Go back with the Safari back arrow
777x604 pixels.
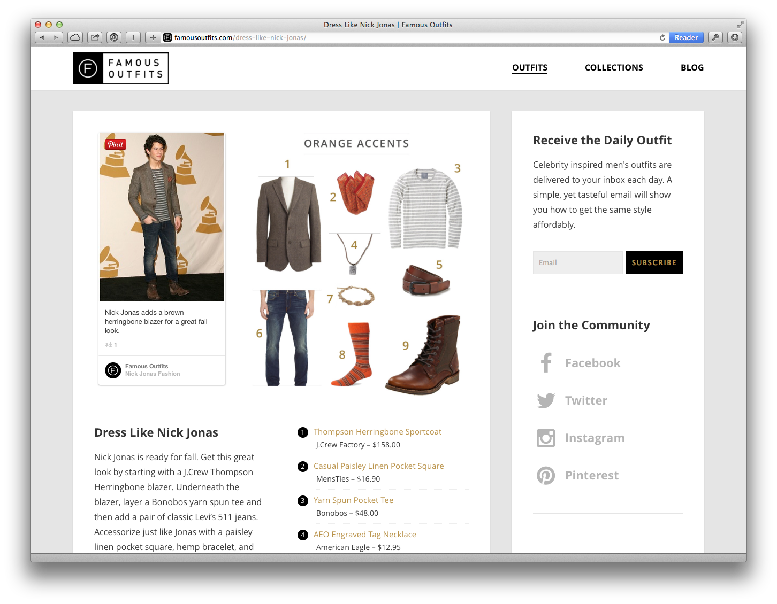pyautogui.click(x=42, y=37)
